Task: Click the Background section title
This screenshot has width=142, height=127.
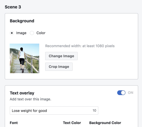Action: (22, 21)
